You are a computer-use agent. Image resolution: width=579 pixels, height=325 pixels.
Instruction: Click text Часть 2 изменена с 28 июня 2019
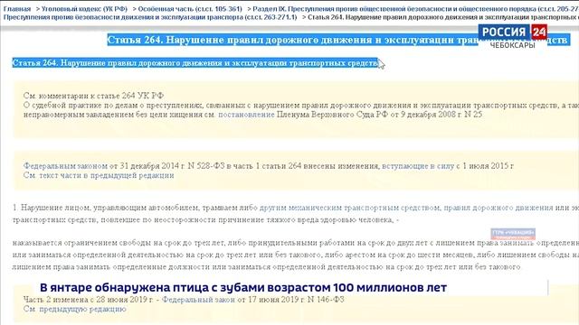click(88, 300)
